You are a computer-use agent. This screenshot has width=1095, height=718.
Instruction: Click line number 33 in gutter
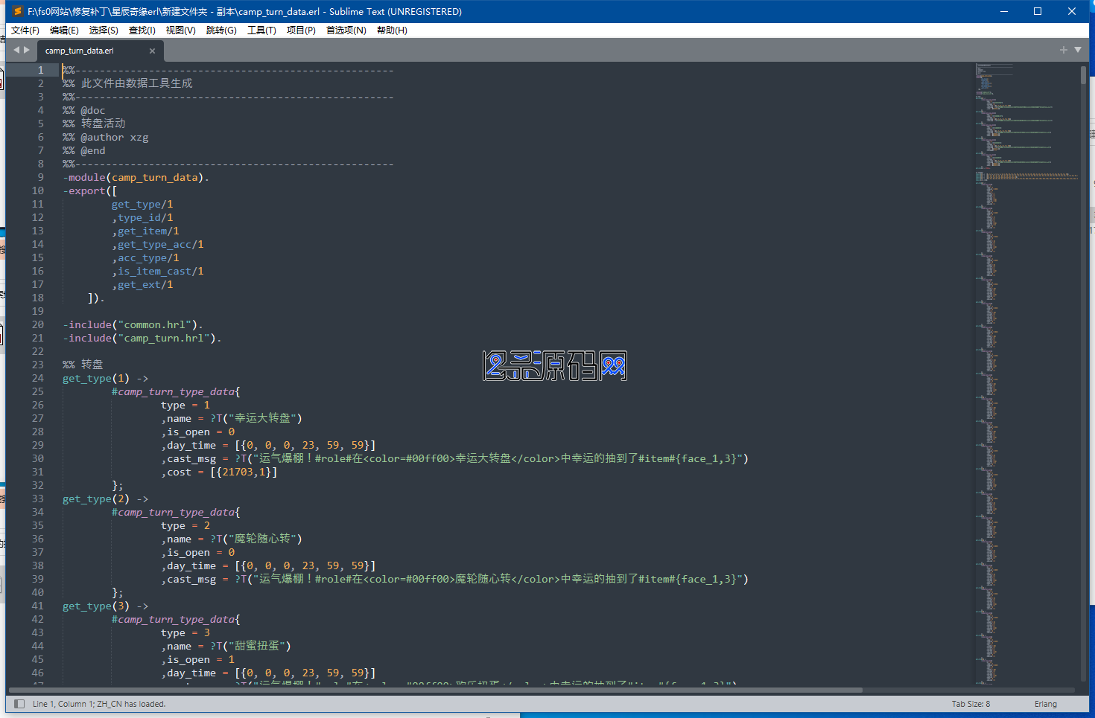[x=37, y=499]
